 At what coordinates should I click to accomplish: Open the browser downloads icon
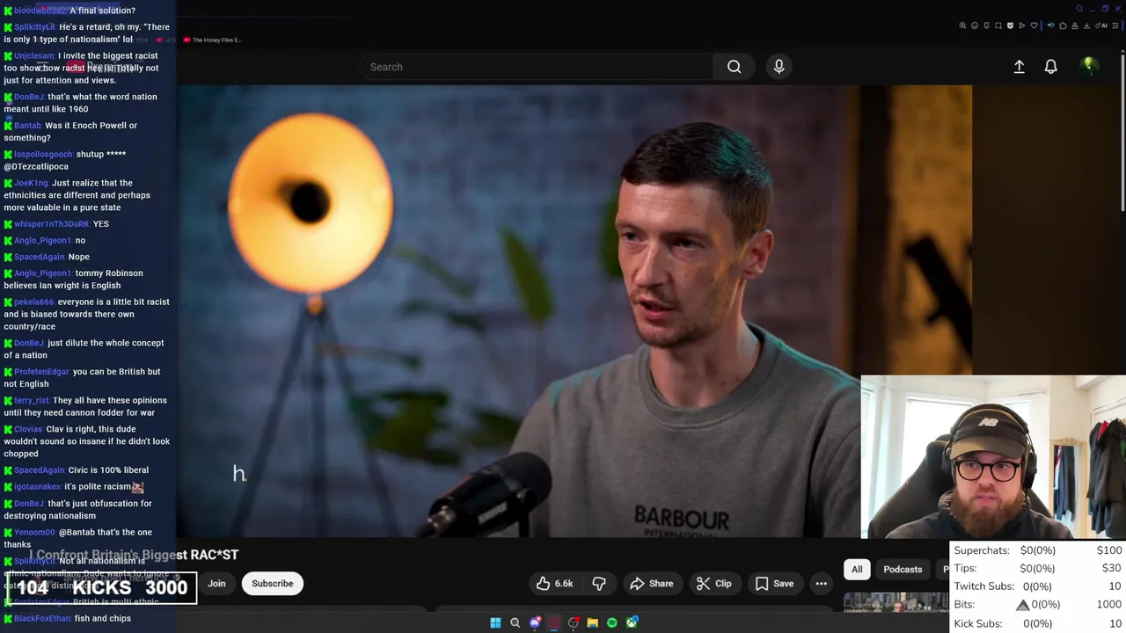1086,25
